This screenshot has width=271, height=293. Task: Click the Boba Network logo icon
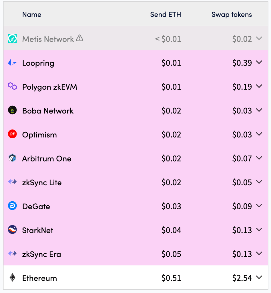(x=12, y=110)
